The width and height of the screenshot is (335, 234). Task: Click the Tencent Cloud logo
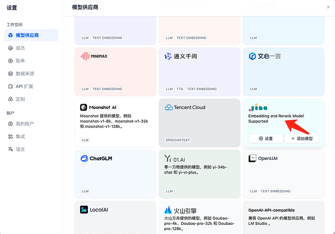coord(185,107)
